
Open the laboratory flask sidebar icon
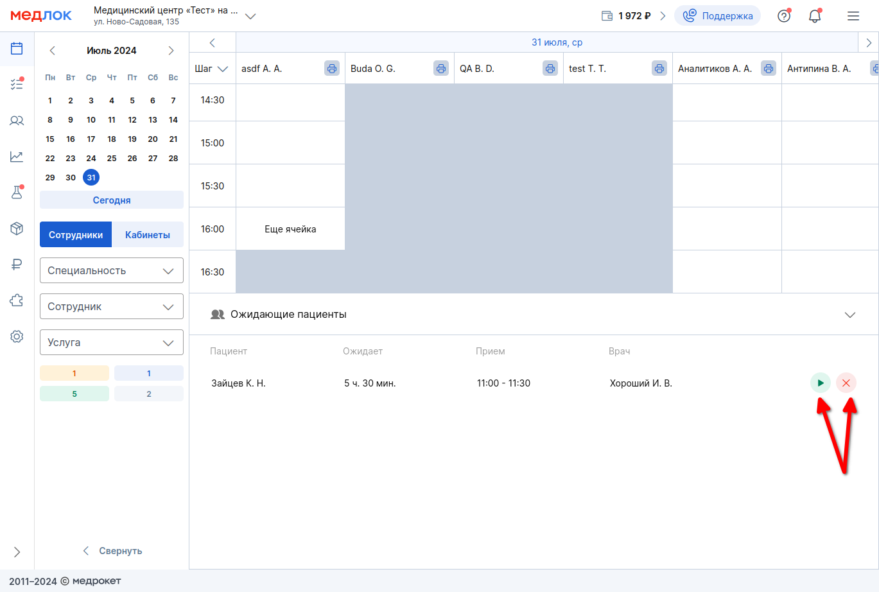[17, 192]
